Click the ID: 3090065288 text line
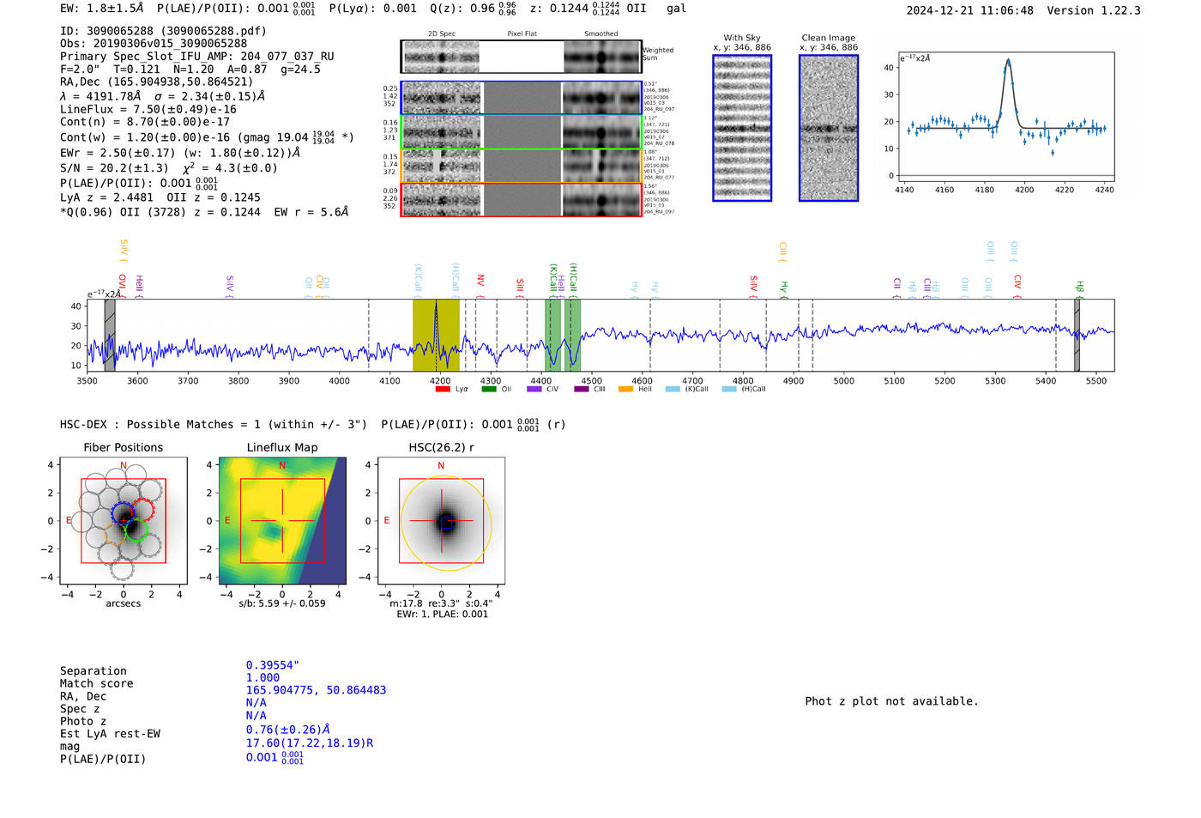The width and height of the screenshot is (1201, 818). click(x=163, y=31)
